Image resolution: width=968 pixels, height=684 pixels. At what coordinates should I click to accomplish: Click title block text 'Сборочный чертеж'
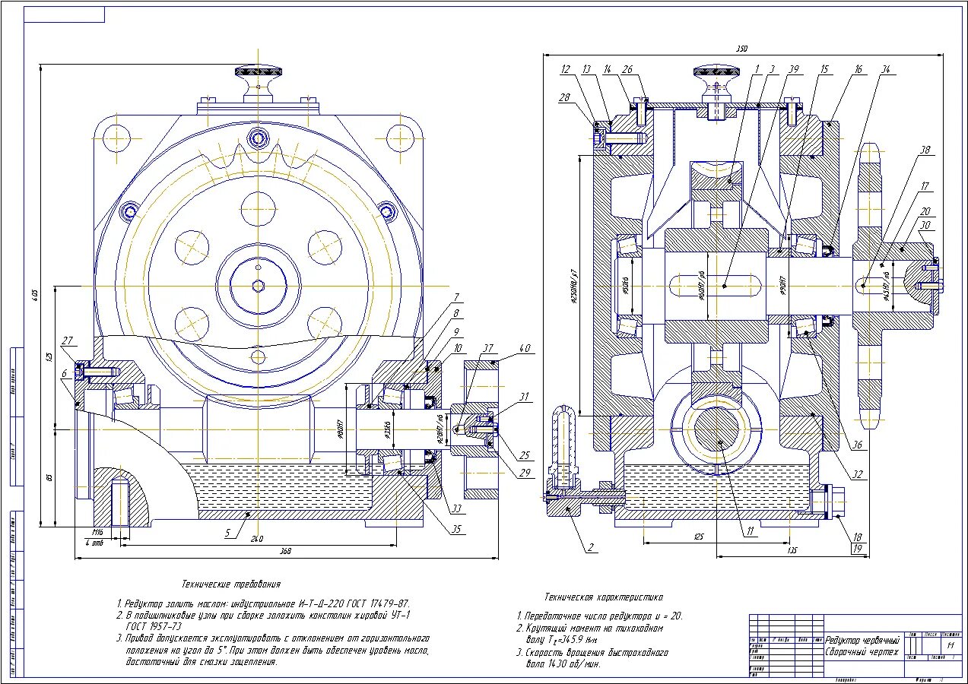[x=862, y=652]
